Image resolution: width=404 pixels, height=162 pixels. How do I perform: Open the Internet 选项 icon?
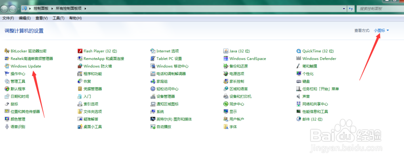153,51
